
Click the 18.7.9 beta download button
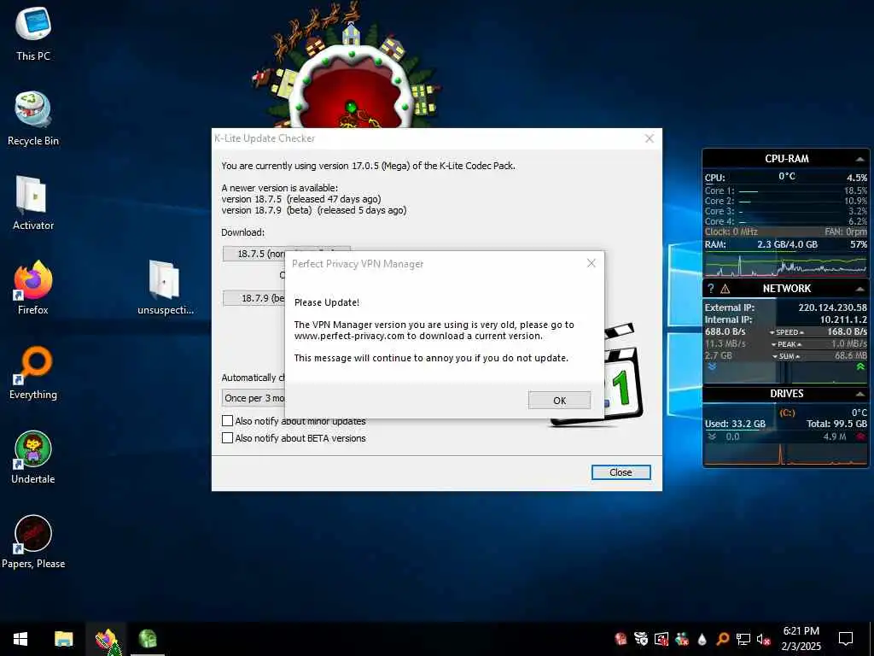(254, 298)
